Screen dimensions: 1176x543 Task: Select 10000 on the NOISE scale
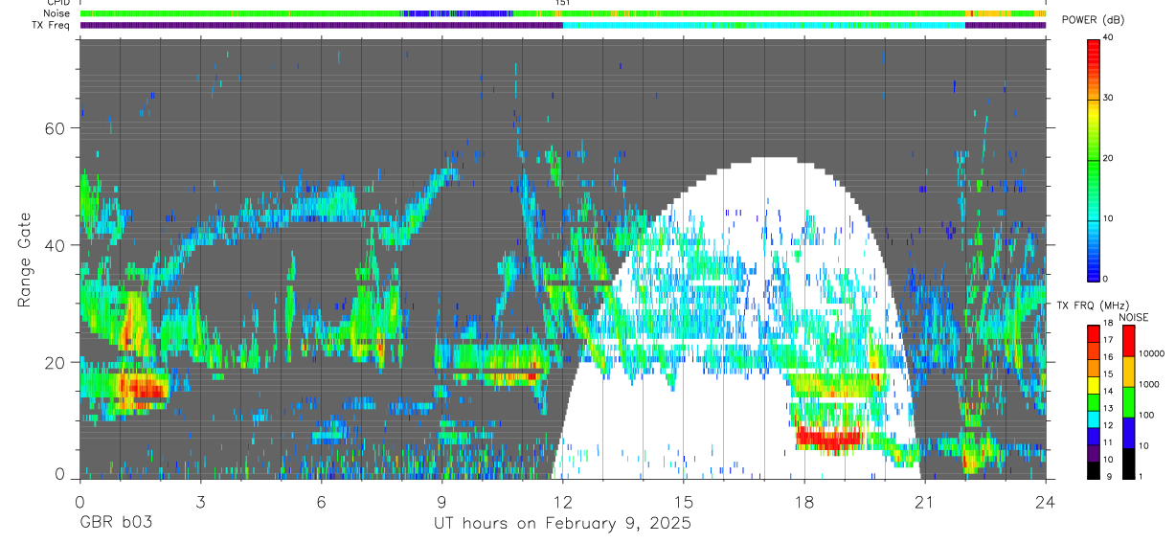1153,353
